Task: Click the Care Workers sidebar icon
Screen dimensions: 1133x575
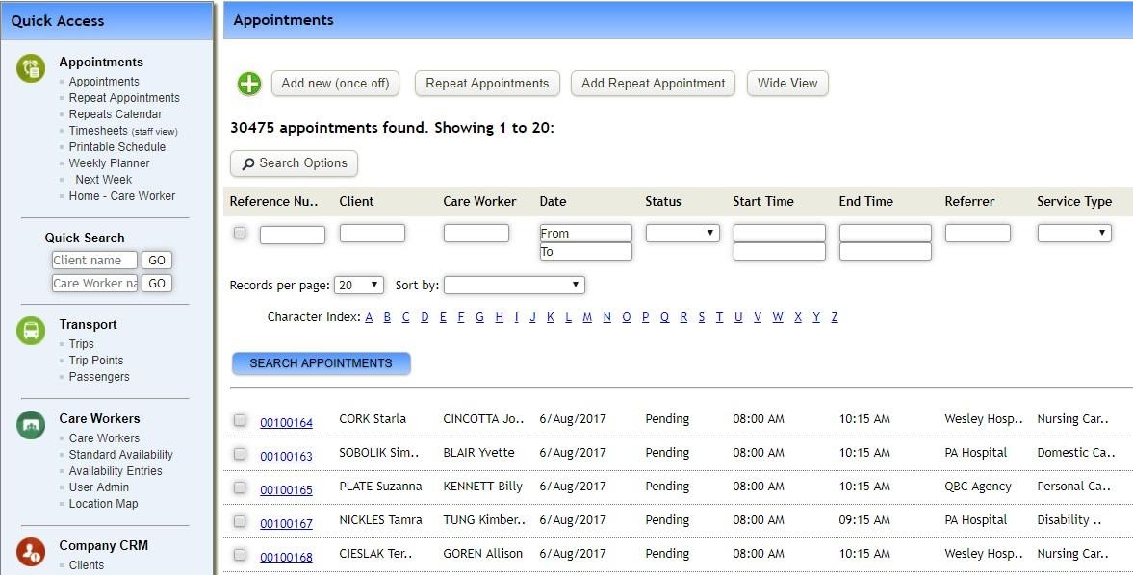Action: pos(30,424)
